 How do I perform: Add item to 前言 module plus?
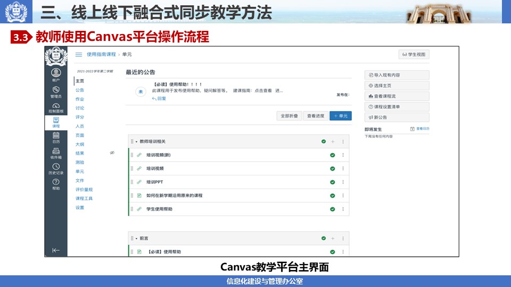[333, 239]
